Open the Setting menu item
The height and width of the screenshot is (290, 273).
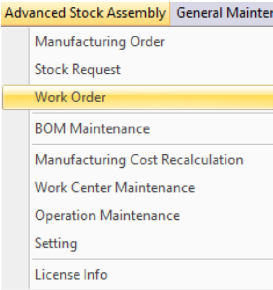(x=138, y=244)
